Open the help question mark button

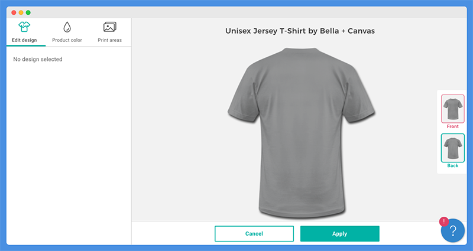452,230
